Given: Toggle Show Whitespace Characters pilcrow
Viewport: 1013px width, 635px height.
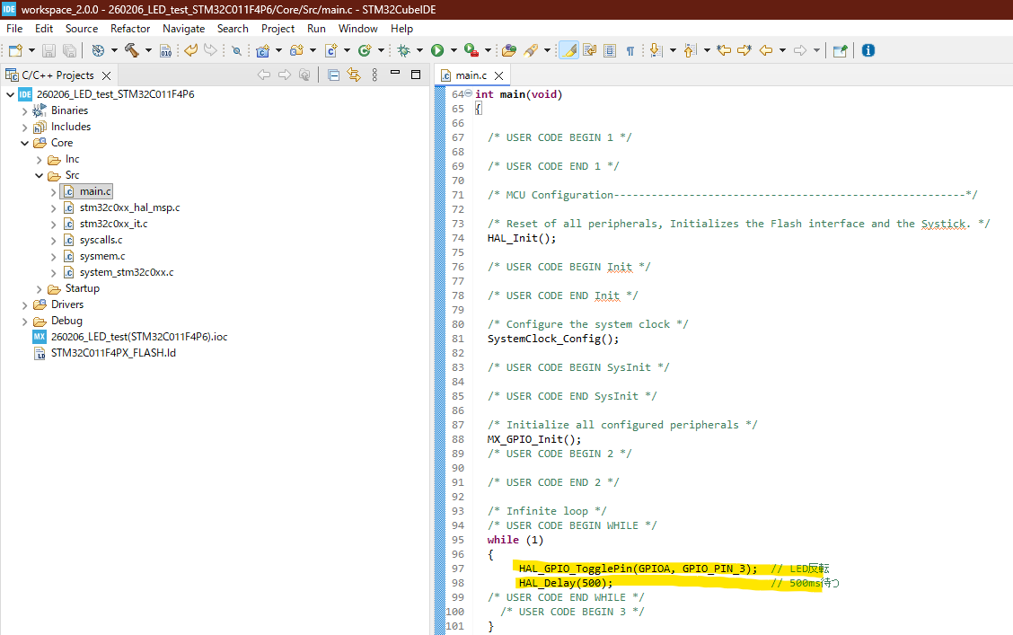Looking at the screenshot, I should coord(630,50).
